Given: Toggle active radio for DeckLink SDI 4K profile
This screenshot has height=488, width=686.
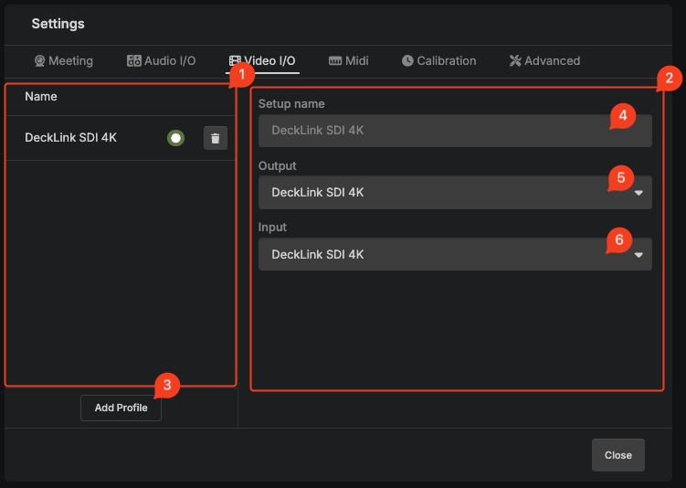Looking at the screenshot, I should tap(175, 138).
